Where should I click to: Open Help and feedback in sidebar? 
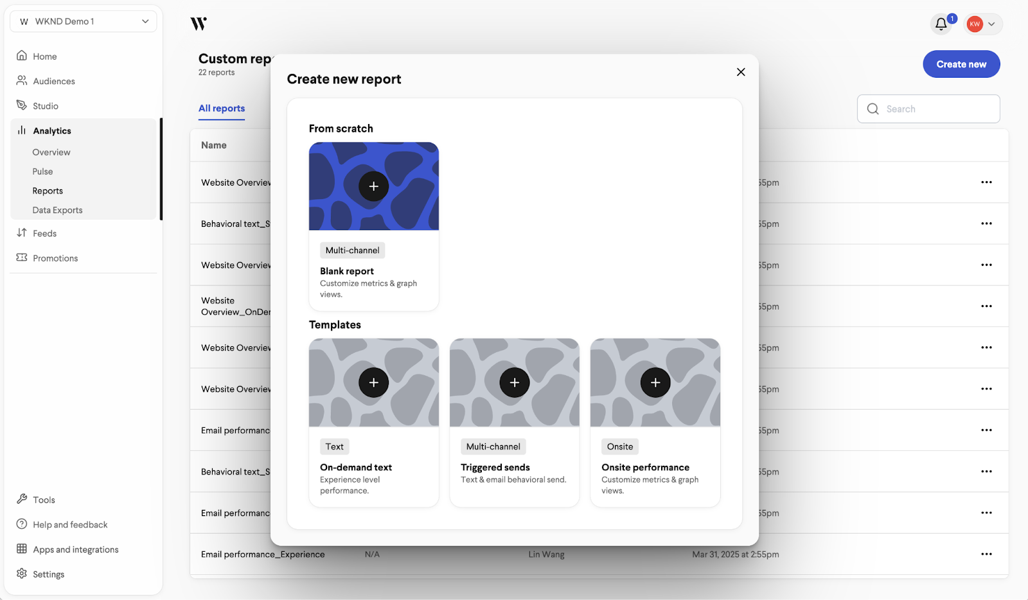(70, 525)
